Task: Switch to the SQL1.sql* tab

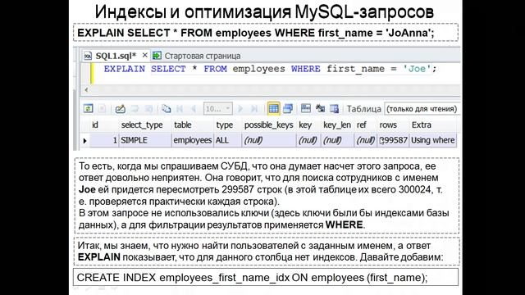Action: coord(116,56)
